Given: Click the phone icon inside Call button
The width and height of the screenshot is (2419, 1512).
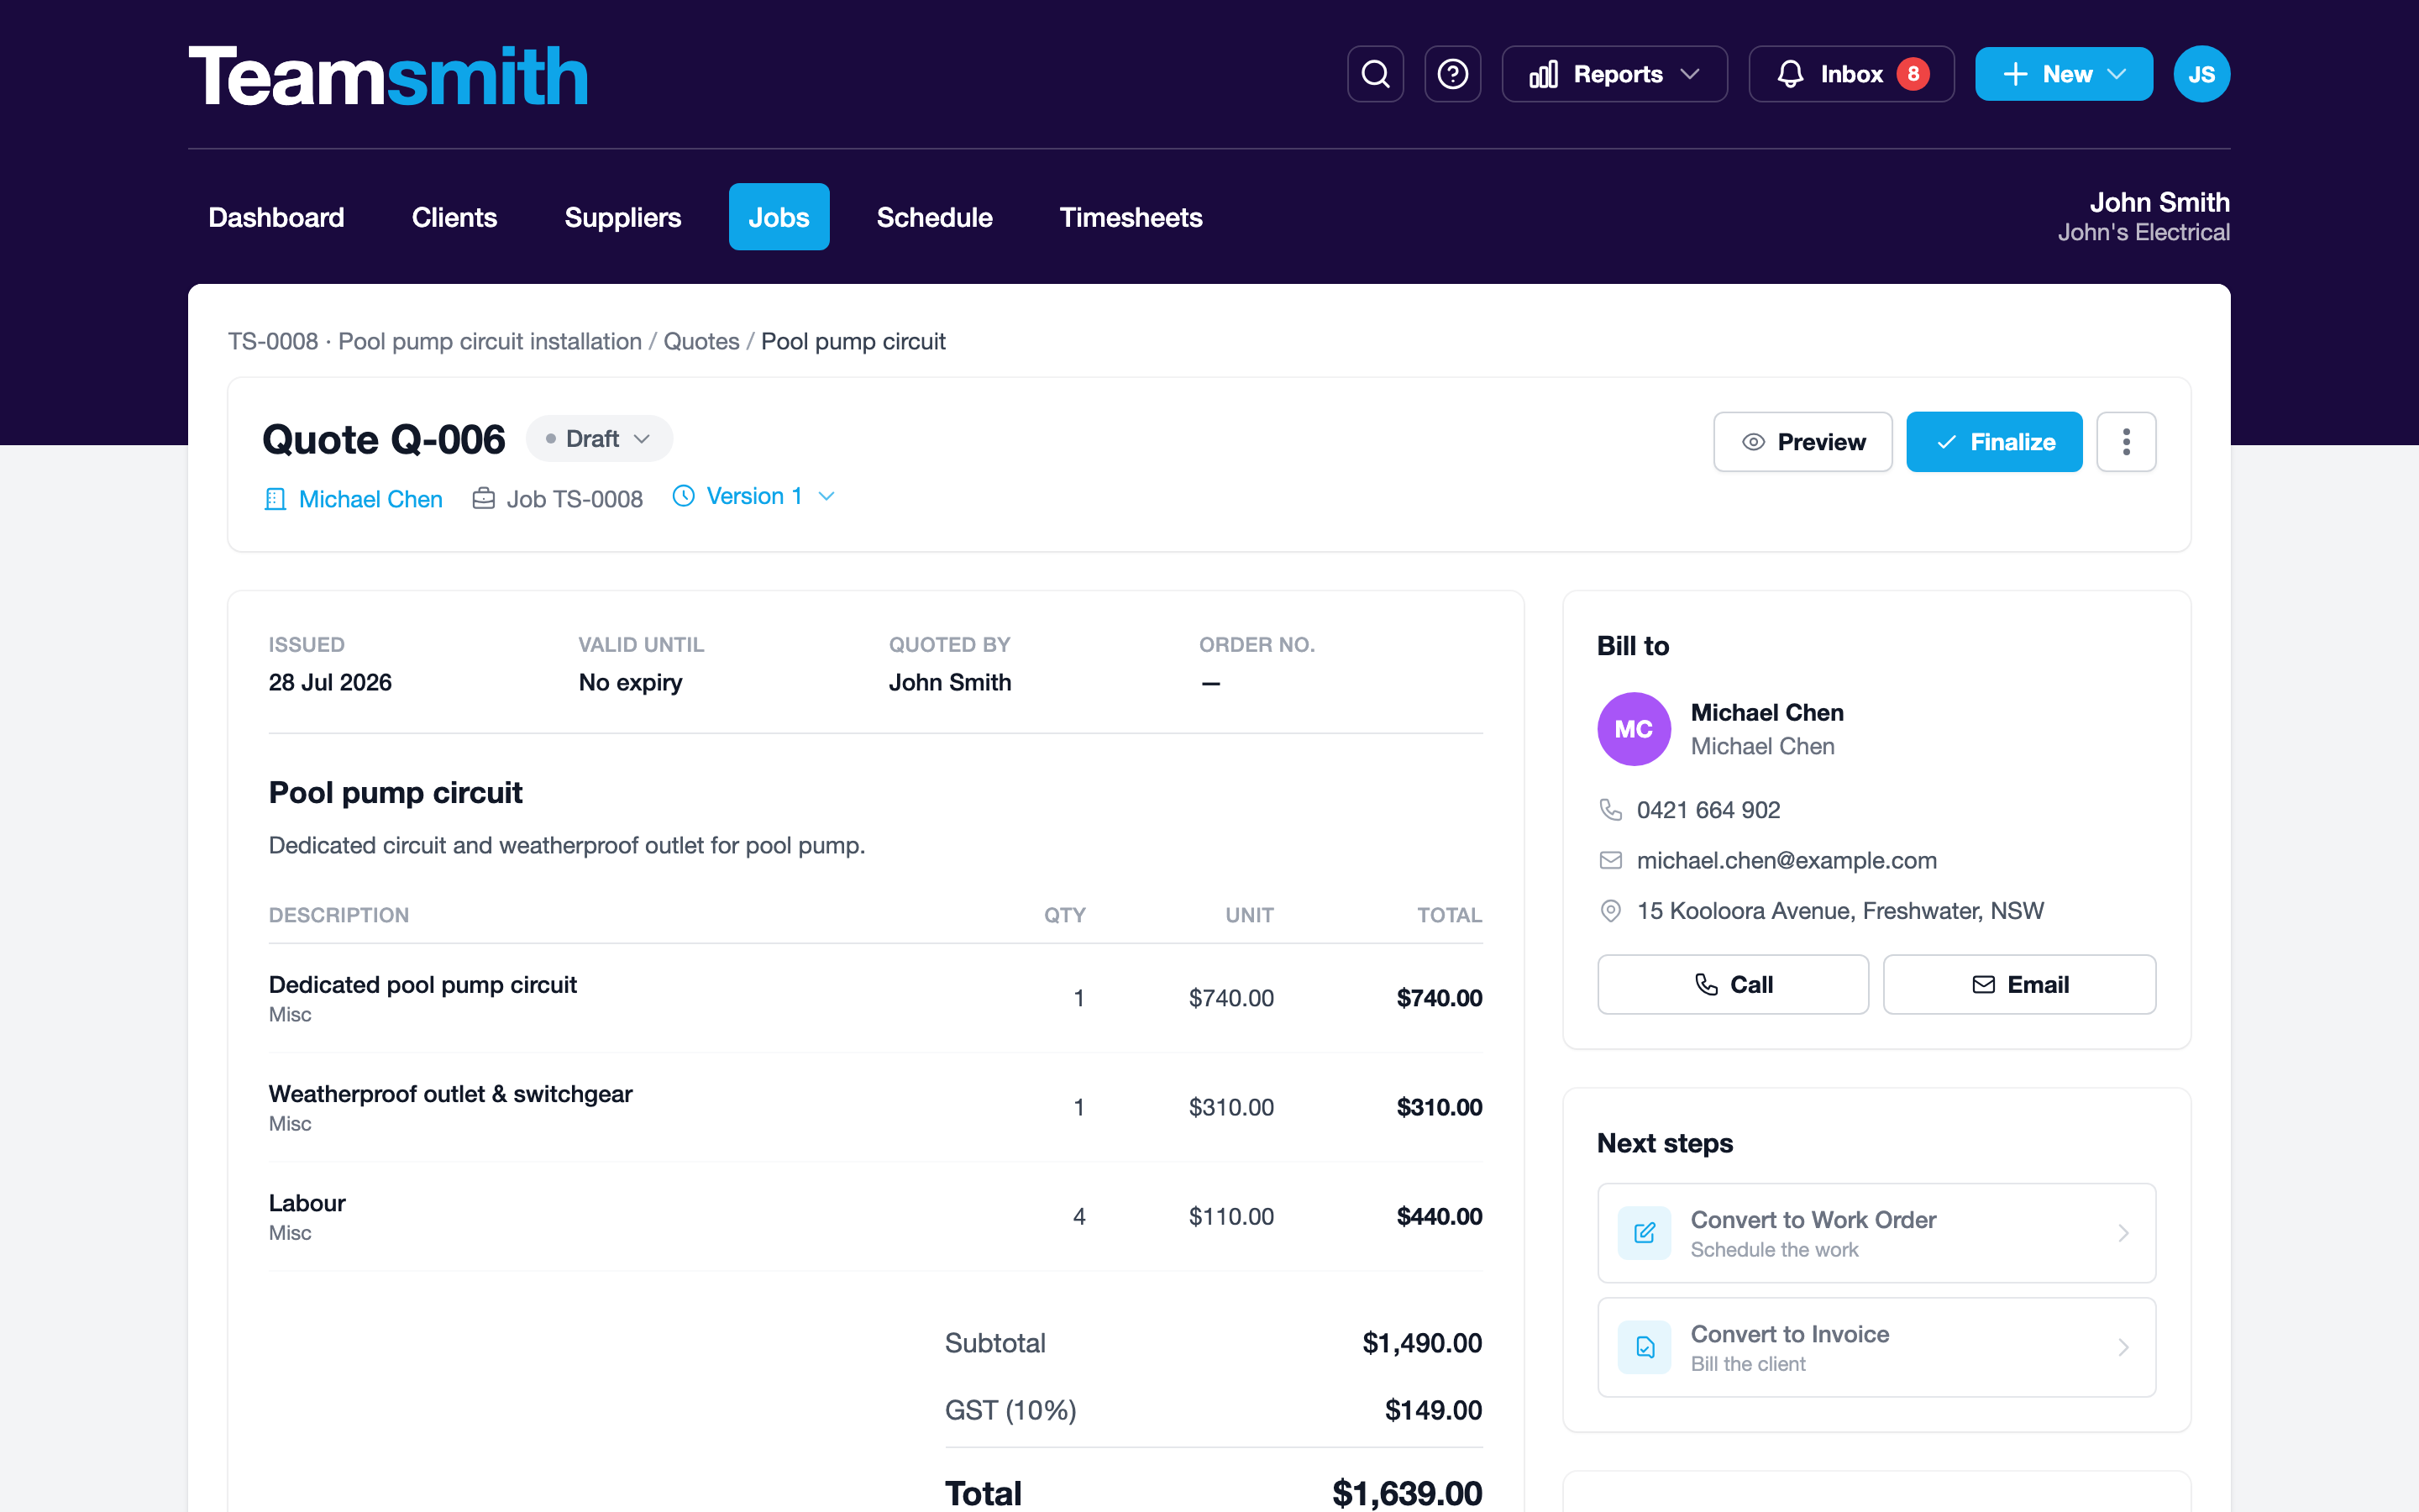Looking at the screenshot, I should point(1706,985).
